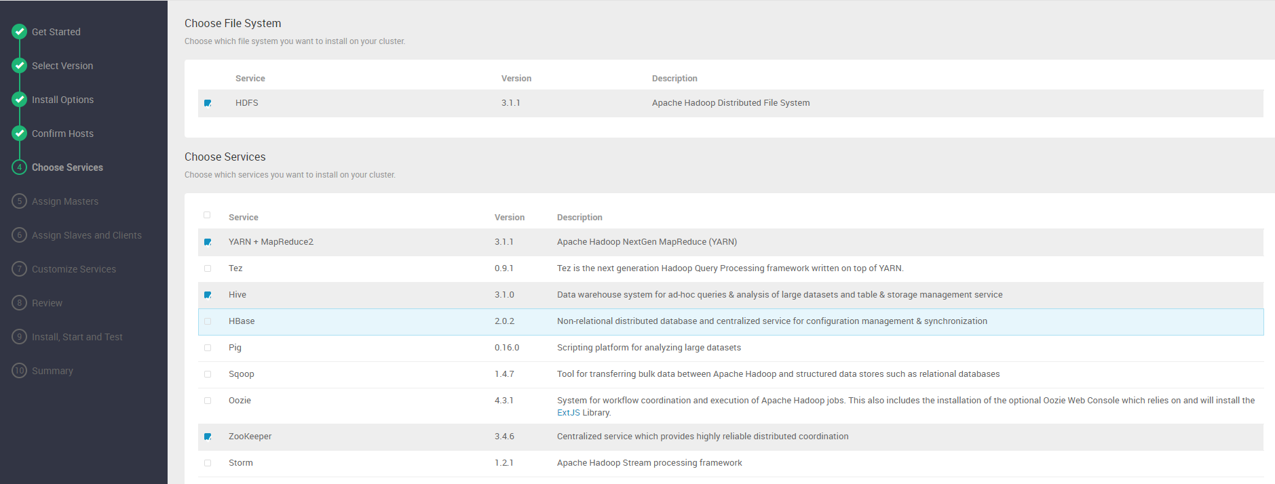The image size is (1275, 484).
Task: Click the HDFS version 3.1.1 cell
Action: (x=511, y=103)
